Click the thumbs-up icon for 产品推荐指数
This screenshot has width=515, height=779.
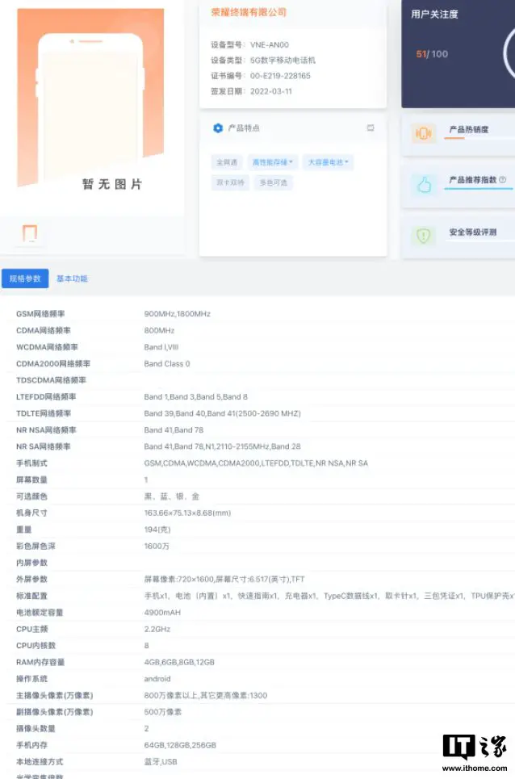tap(424, 184)
